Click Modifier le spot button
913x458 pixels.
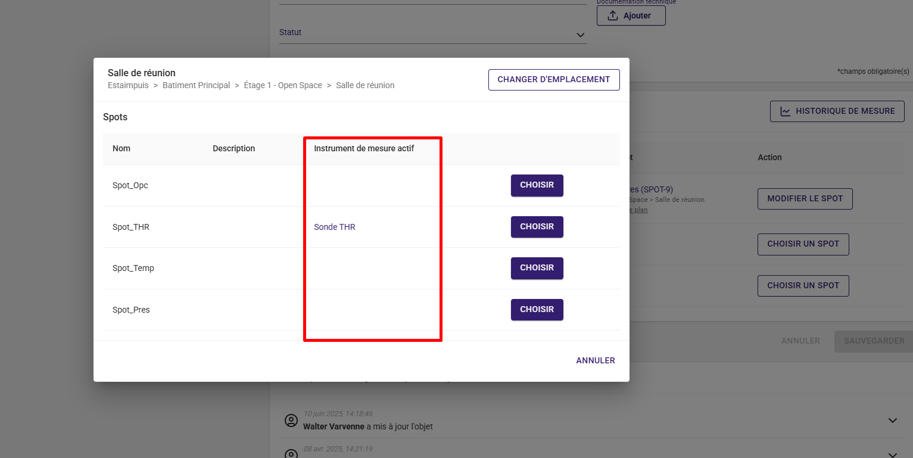pyautogui.click(x=805, y=199)
